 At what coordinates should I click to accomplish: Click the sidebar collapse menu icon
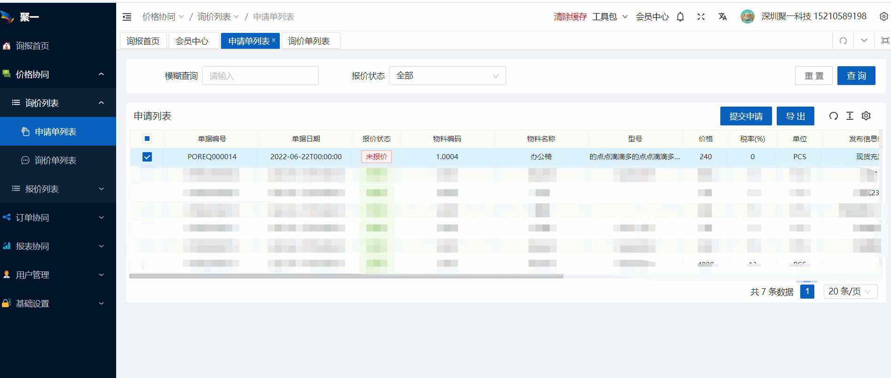coord(127,17)
